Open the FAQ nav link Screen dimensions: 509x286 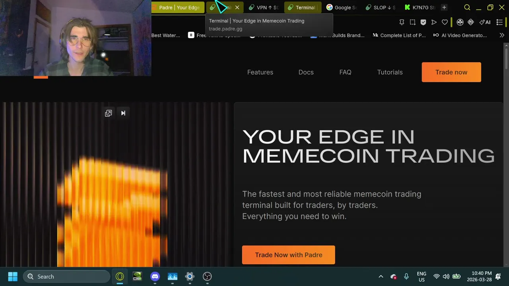[345, 72]
